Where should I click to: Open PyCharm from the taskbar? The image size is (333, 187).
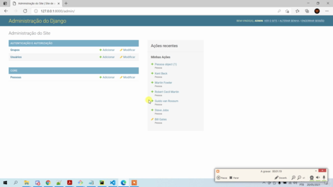tap(102, 182)
